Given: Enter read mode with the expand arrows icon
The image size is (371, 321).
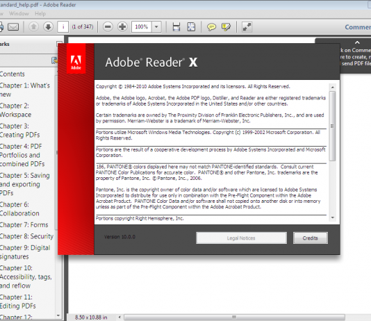Looking at the screenshot, I should point(247,26).
